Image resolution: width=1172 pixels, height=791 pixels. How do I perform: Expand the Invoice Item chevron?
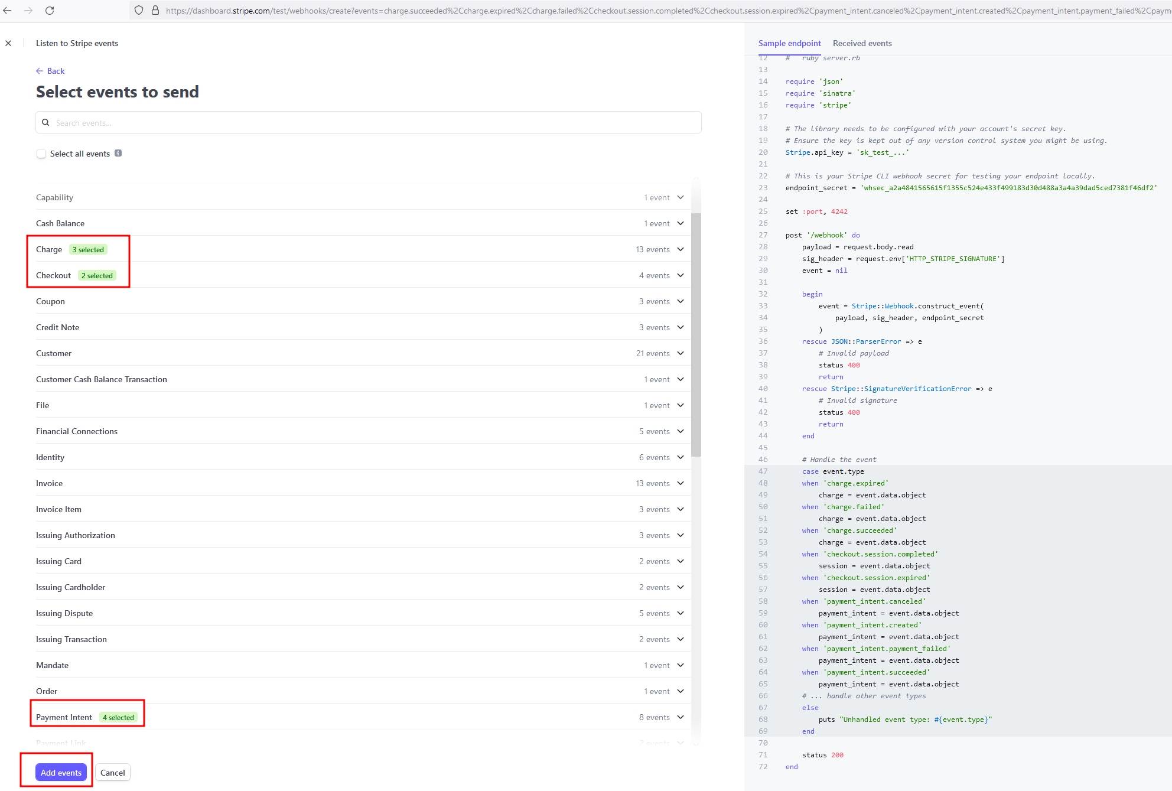click(681, 509)
